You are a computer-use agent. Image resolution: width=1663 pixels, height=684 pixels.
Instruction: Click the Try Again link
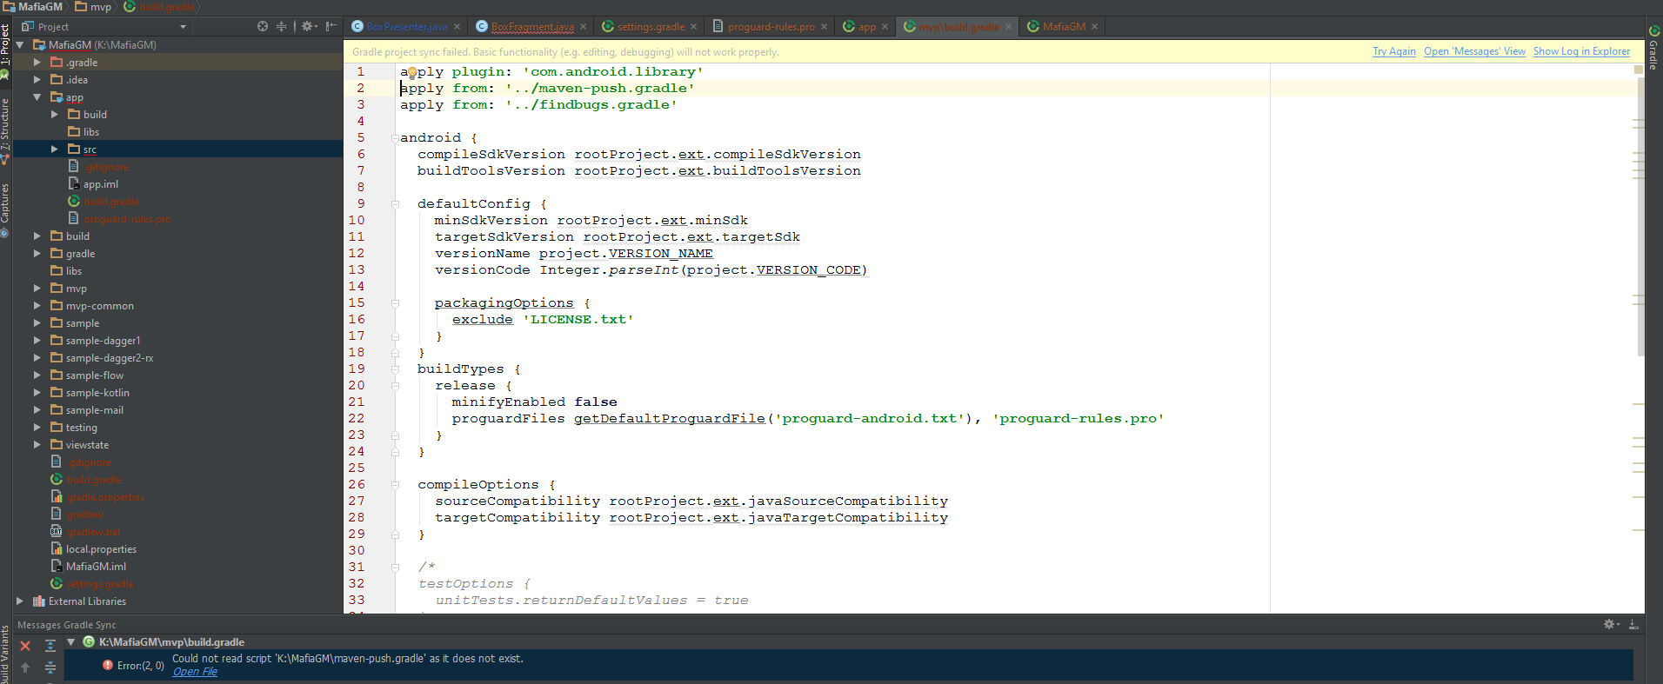1394,52
